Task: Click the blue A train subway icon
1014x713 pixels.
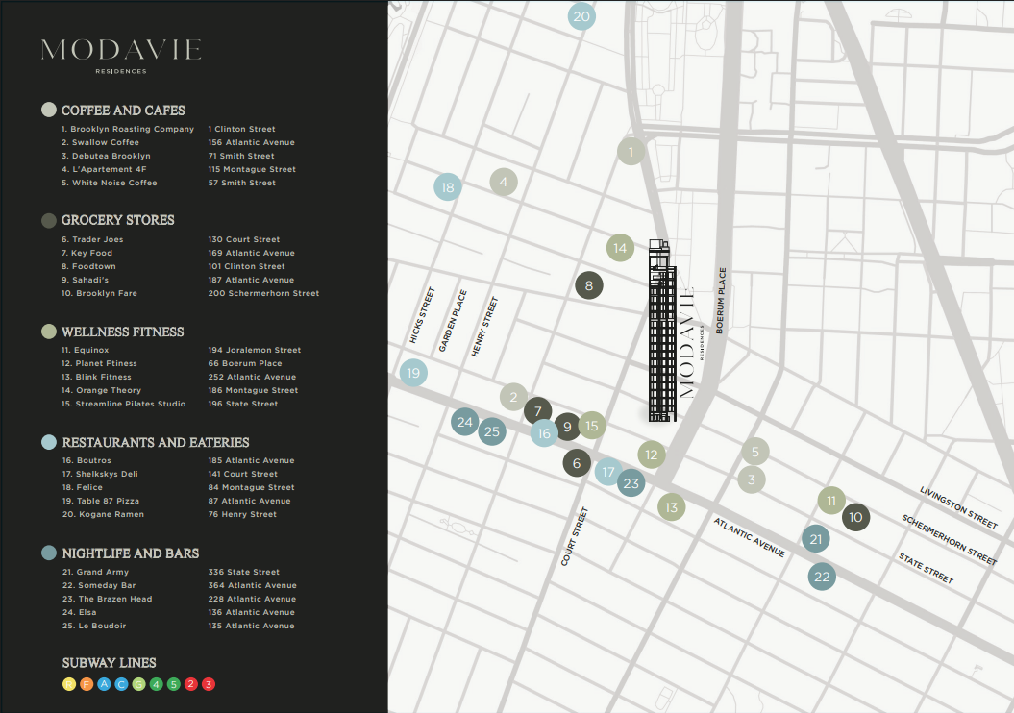Action: (104, 684)
